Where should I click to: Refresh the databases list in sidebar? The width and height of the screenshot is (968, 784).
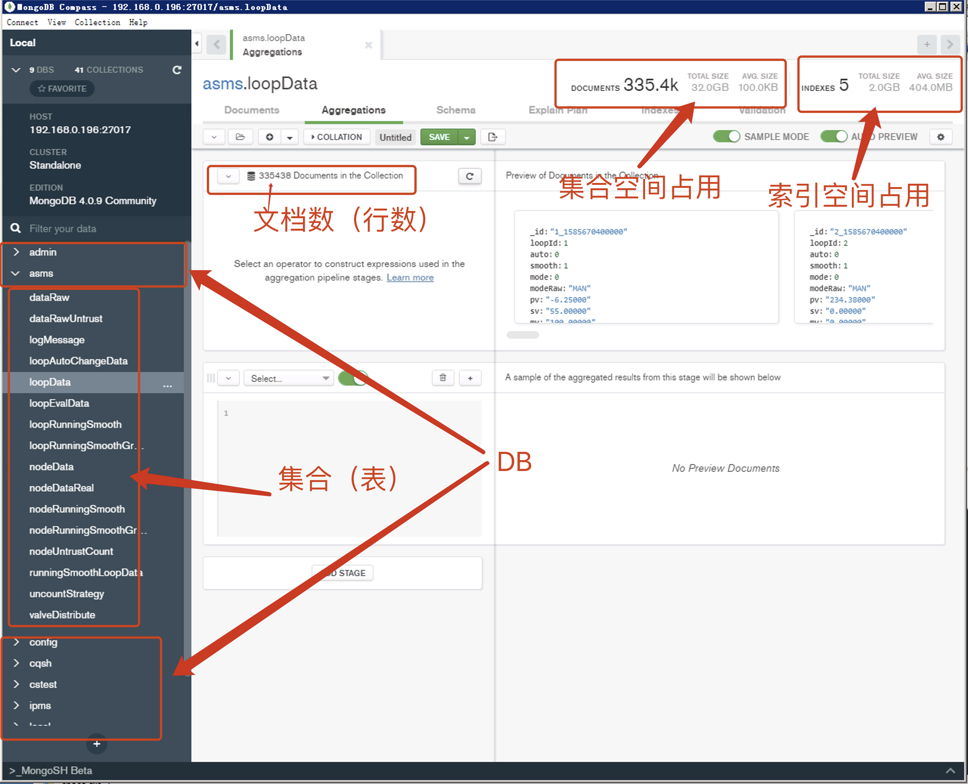pos(177,70)
